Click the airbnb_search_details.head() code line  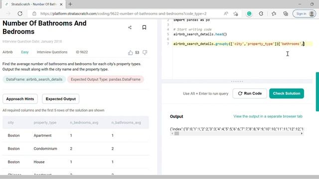tap(200, 34)
